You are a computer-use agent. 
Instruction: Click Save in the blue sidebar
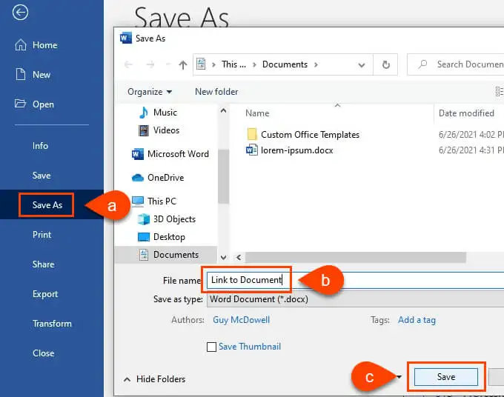(x=42, y=176)
